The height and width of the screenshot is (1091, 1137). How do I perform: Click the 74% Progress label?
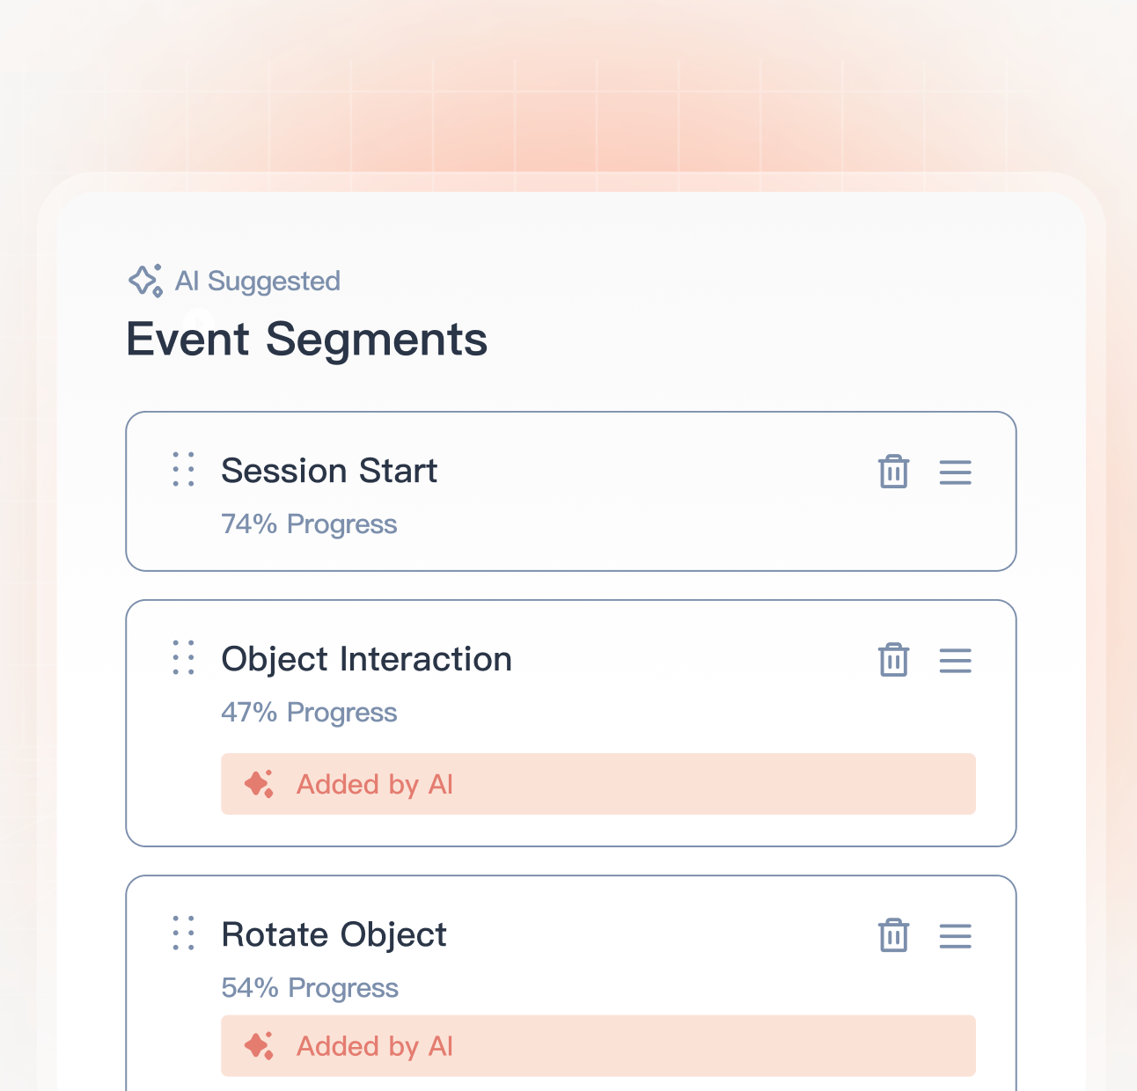click(309, 524)
